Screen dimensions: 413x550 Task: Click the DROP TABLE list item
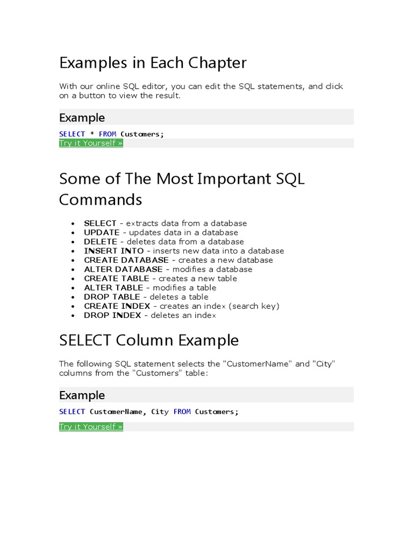tap(146, 296)
